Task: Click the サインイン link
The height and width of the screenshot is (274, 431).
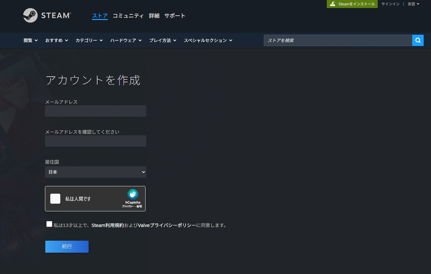Action: point(390,4)
